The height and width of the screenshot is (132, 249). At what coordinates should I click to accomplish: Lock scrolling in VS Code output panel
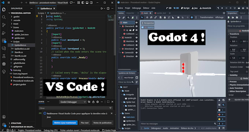coord(93,102)
